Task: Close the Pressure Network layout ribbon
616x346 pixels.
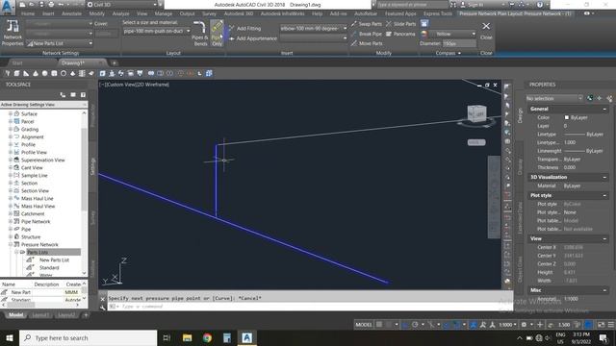Action: 486,31
